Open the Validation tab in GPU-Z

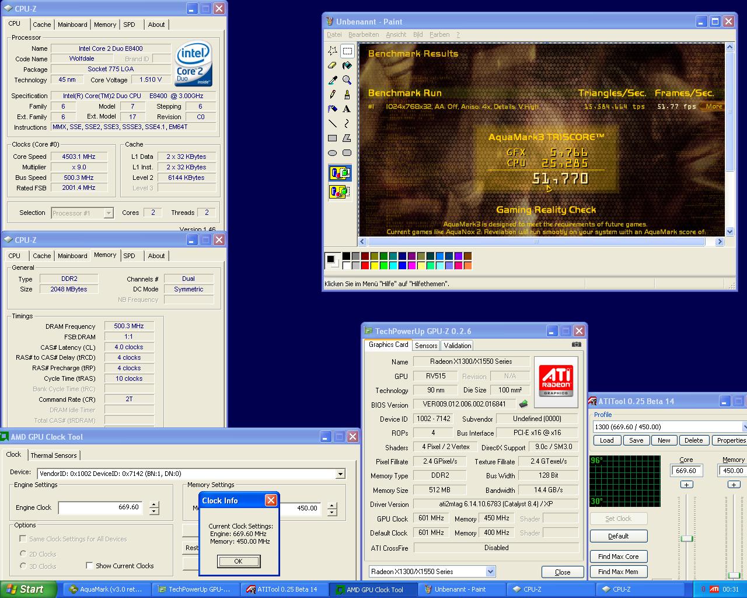click(x=458, y=346)
